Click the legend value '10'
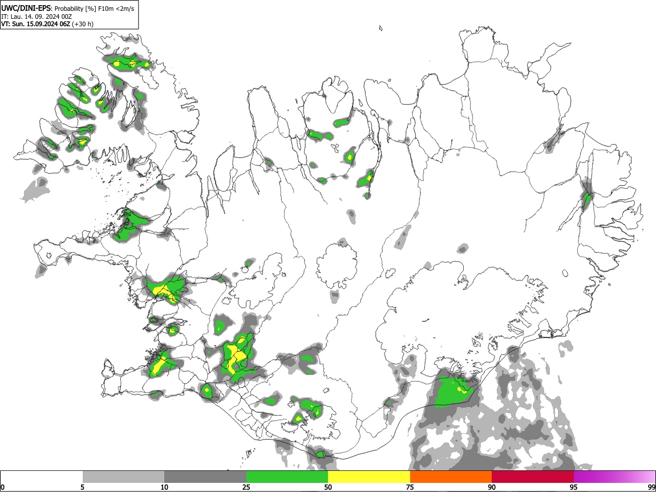This screenshot has width=656, height=492. pyautogui.click(x=164, y=487)
